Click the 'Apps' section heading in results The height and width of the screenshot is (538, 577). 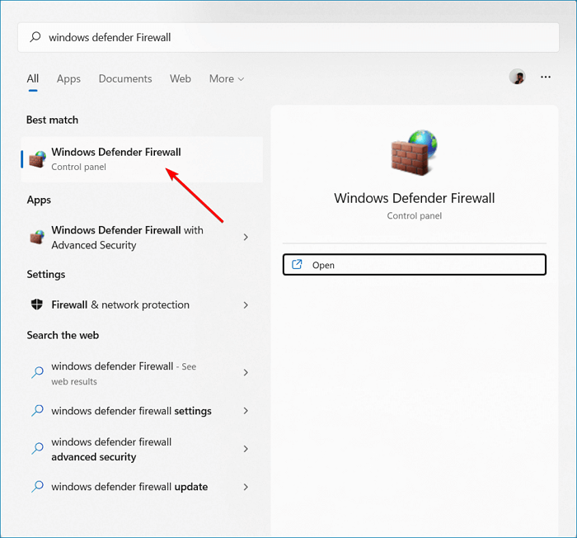39,200
